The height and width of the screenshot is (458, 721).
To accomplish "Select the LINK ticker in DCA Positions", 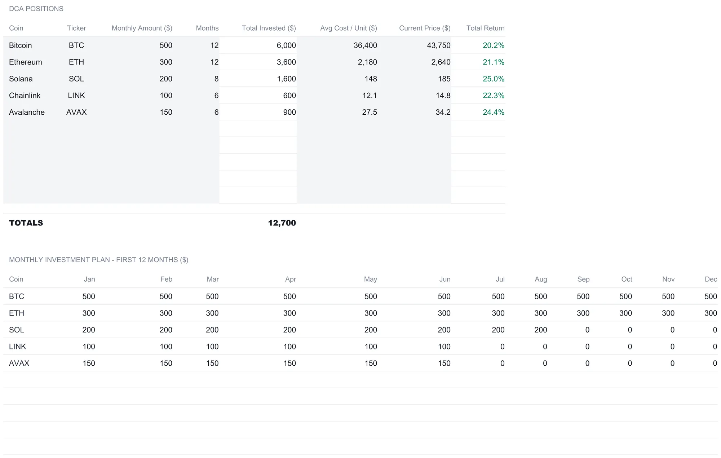I will (76, 95).
